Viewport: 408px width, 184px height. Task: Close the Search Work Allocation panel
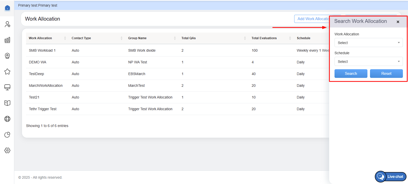[x=398, y=22]
